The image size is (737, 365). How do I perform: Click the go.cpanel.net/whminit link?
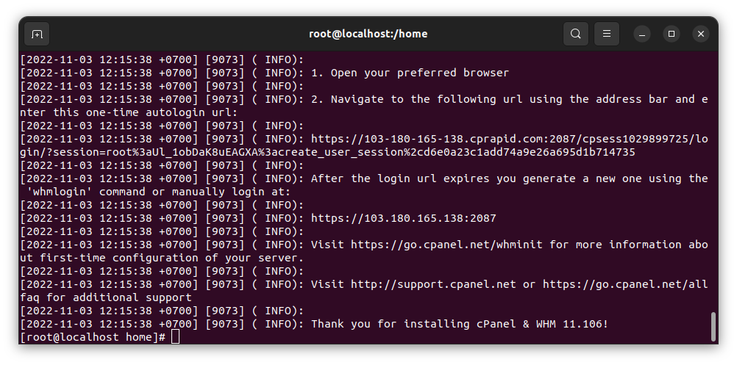tap(446, 245)
